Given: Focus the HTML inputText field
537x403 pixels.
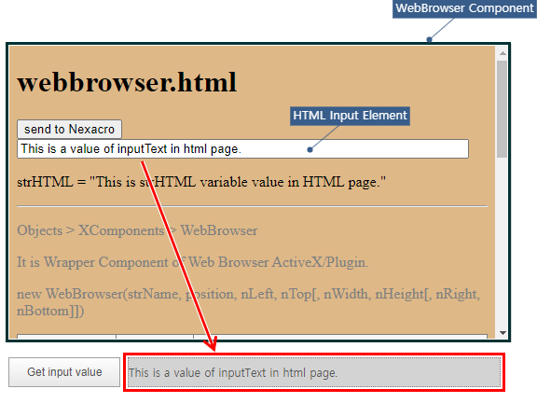Looking at the screenshot, I should [x=242, y=148].
